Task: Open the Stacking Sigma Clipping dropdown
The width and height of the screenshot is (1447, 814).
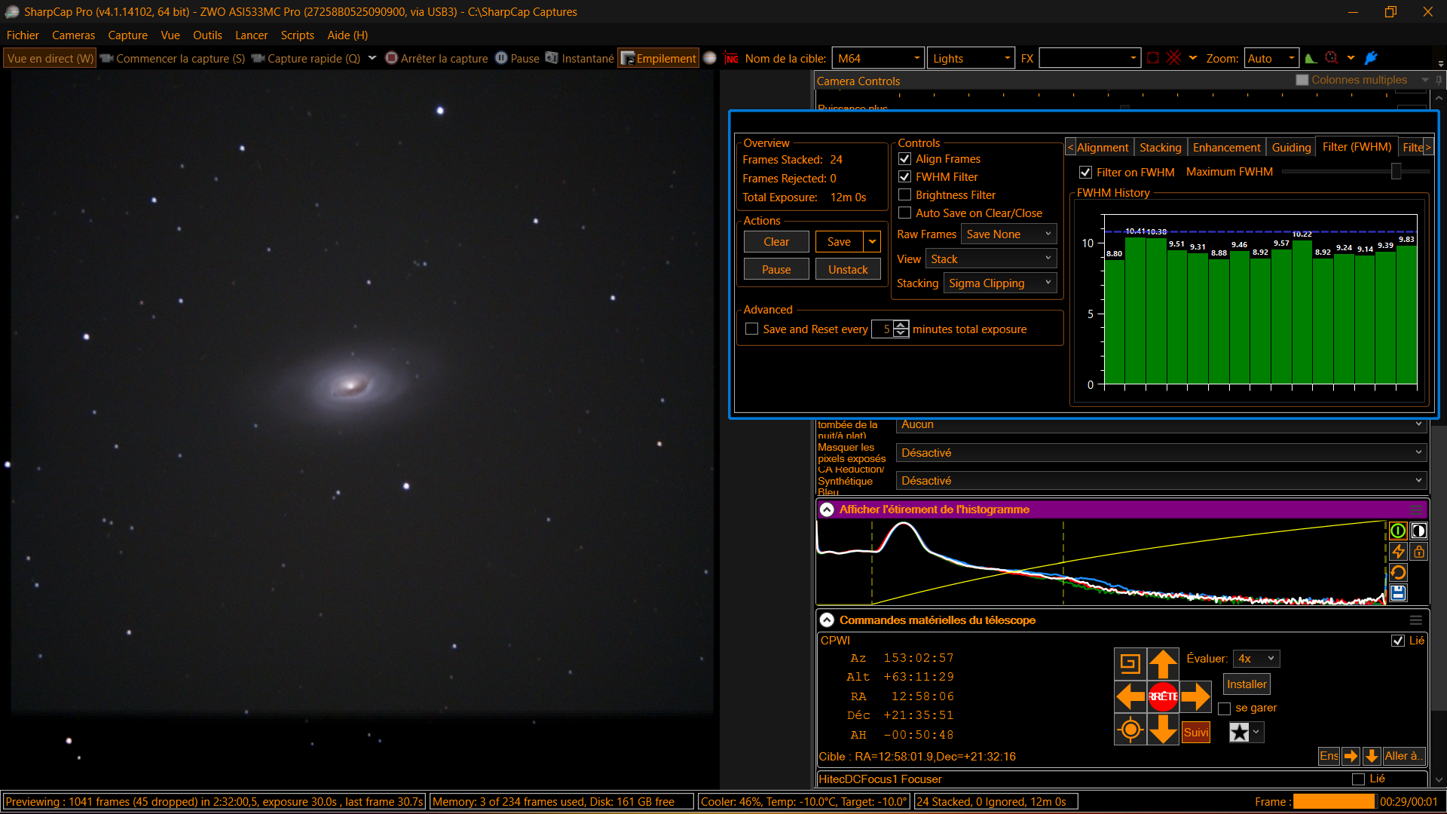Action: (1000, 283)
